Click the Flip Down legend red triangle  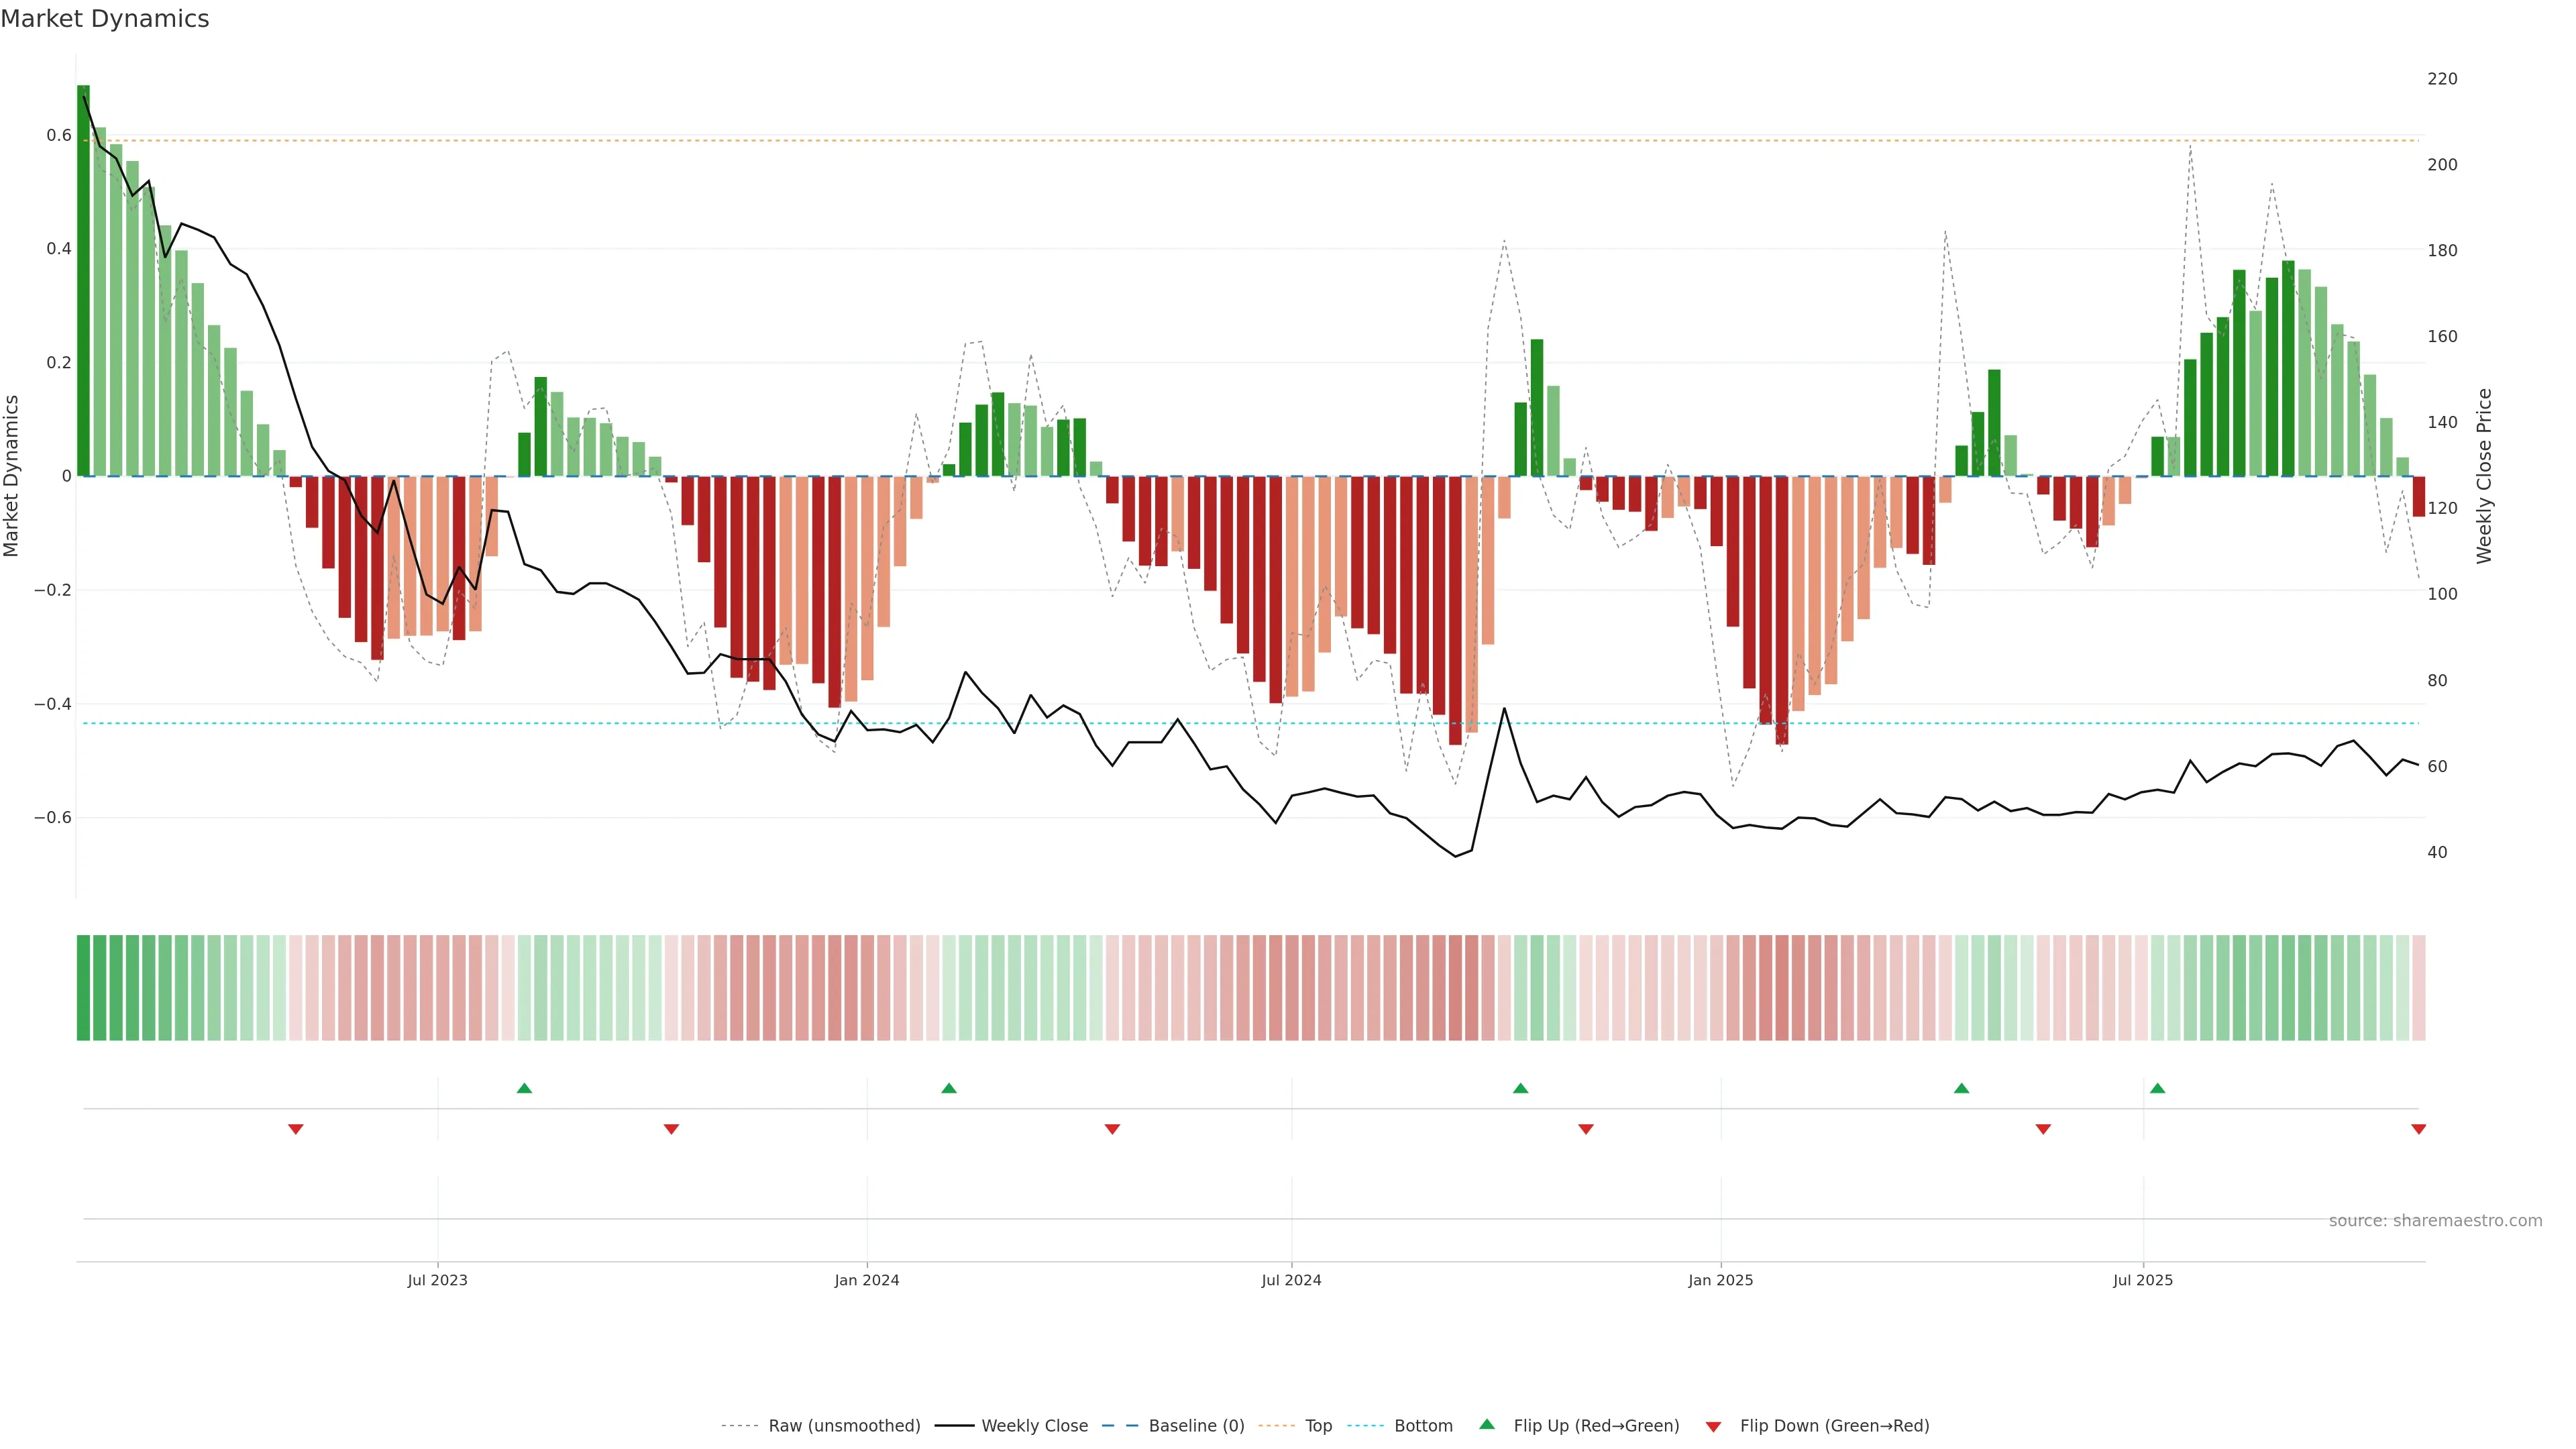[x=1713, y=1426]
